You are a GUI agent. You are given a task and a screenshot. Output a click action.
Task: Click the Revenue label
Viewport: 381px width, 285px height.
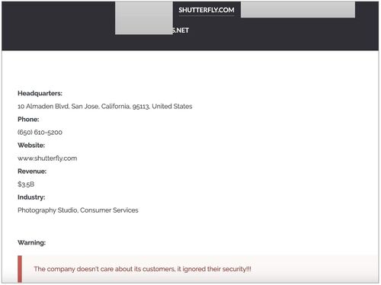(x=32, y=171)
